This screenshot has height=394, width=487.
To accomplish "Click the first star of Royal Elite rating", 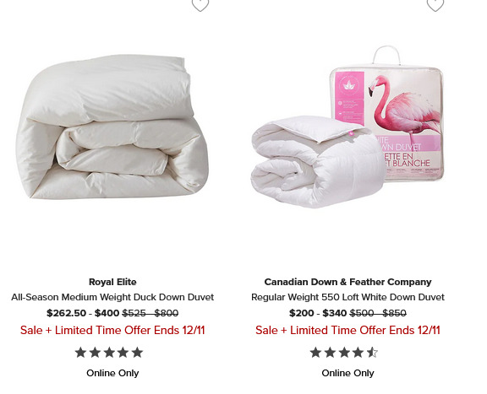I will (x=80, y=353).
